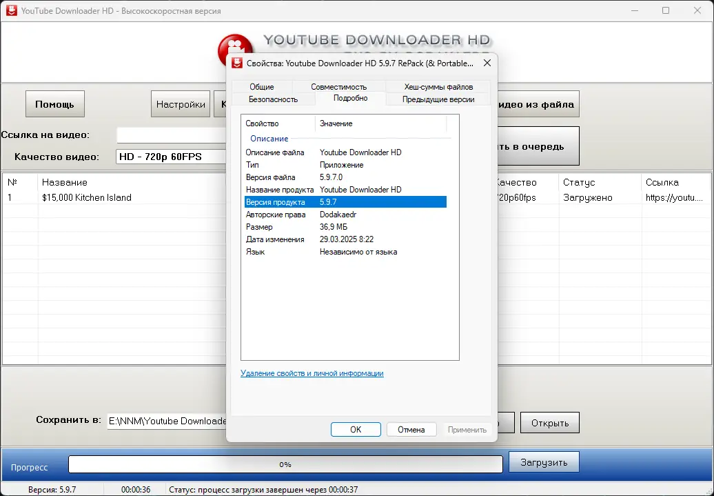Start downloading with the Загрузить button
714x496 pixels.
[x=543, y=462]
